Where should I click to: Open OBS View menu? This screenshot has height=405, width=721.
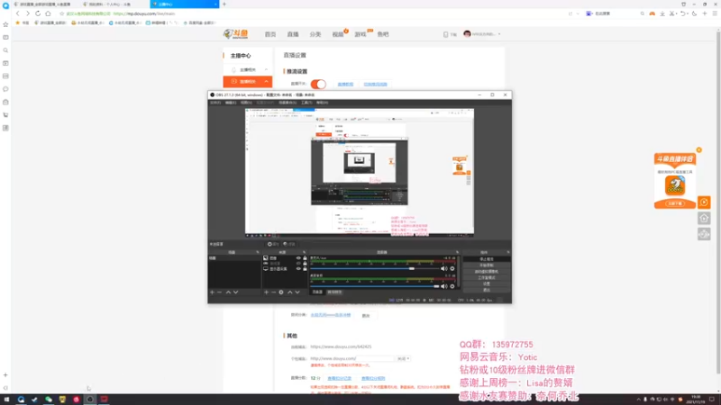(x=246, y=103)
